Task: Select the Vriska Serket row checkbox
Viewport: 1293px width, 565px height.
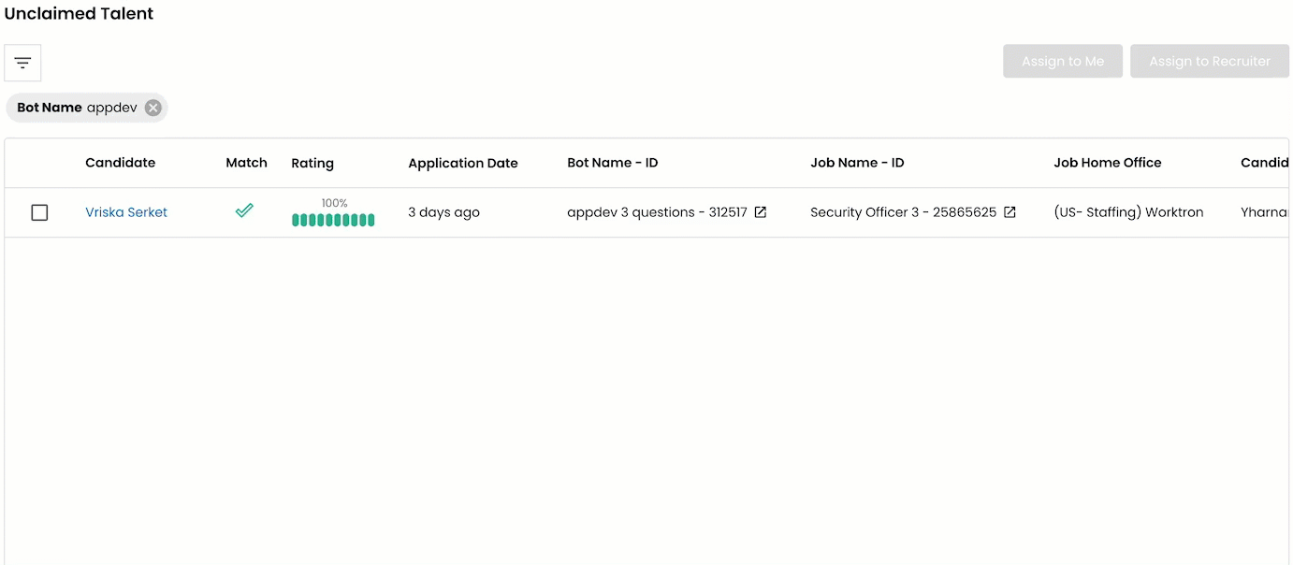Action: [39, 212]
